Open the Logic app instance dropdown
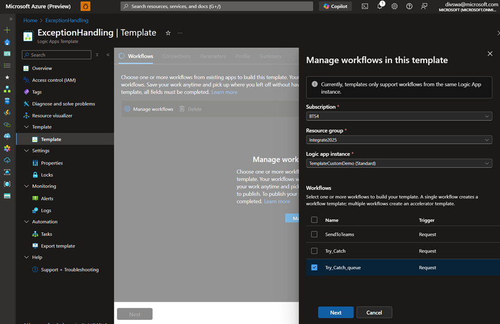Viewport: 500px width, 324px height. [399, 163]
